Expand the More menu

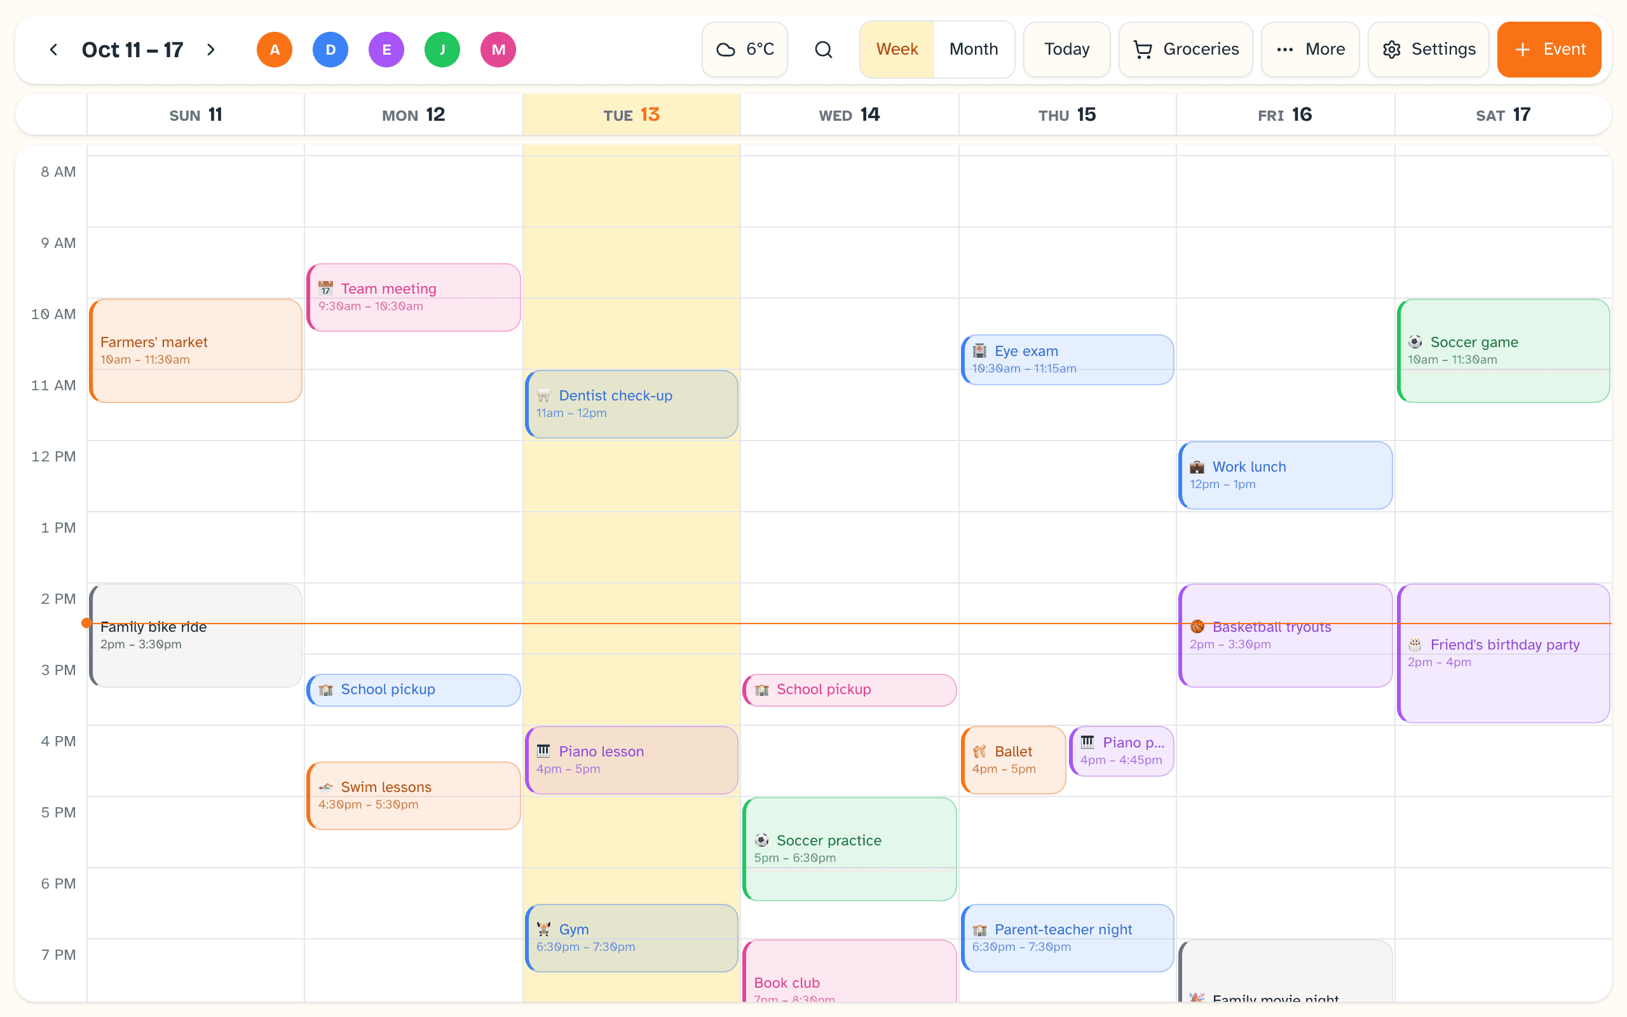pos(1310,49)
